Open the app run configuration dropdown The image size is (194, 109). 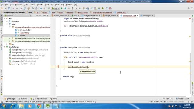pos(55,8)
